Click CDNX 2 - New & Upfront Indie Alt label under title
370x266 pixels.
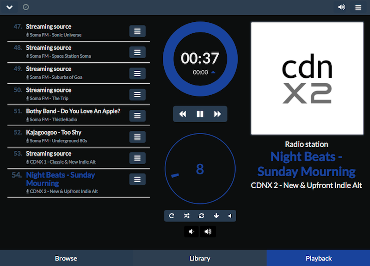tap(306, 186)
